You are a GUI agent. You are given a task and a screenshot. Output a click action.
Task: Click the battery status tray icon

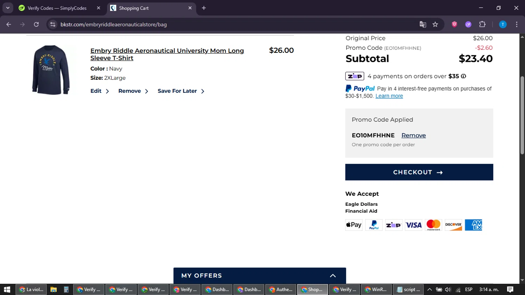pyautogui.click(x=439, y=289)
